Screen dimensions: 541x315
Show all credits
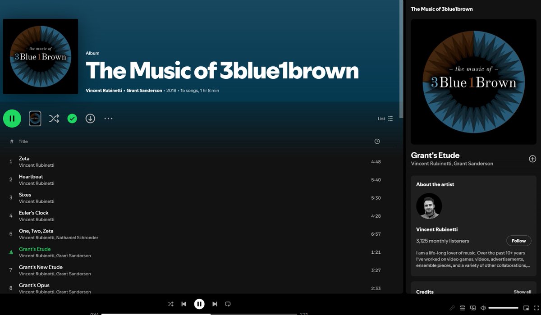523,292
